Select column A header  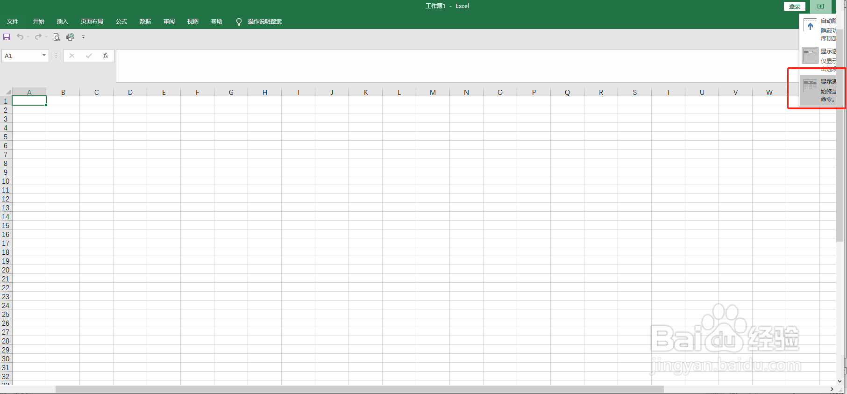point(29,92)
